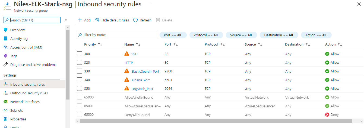
Task: Select the checkbox for HTTP rule
Action: 80,63
